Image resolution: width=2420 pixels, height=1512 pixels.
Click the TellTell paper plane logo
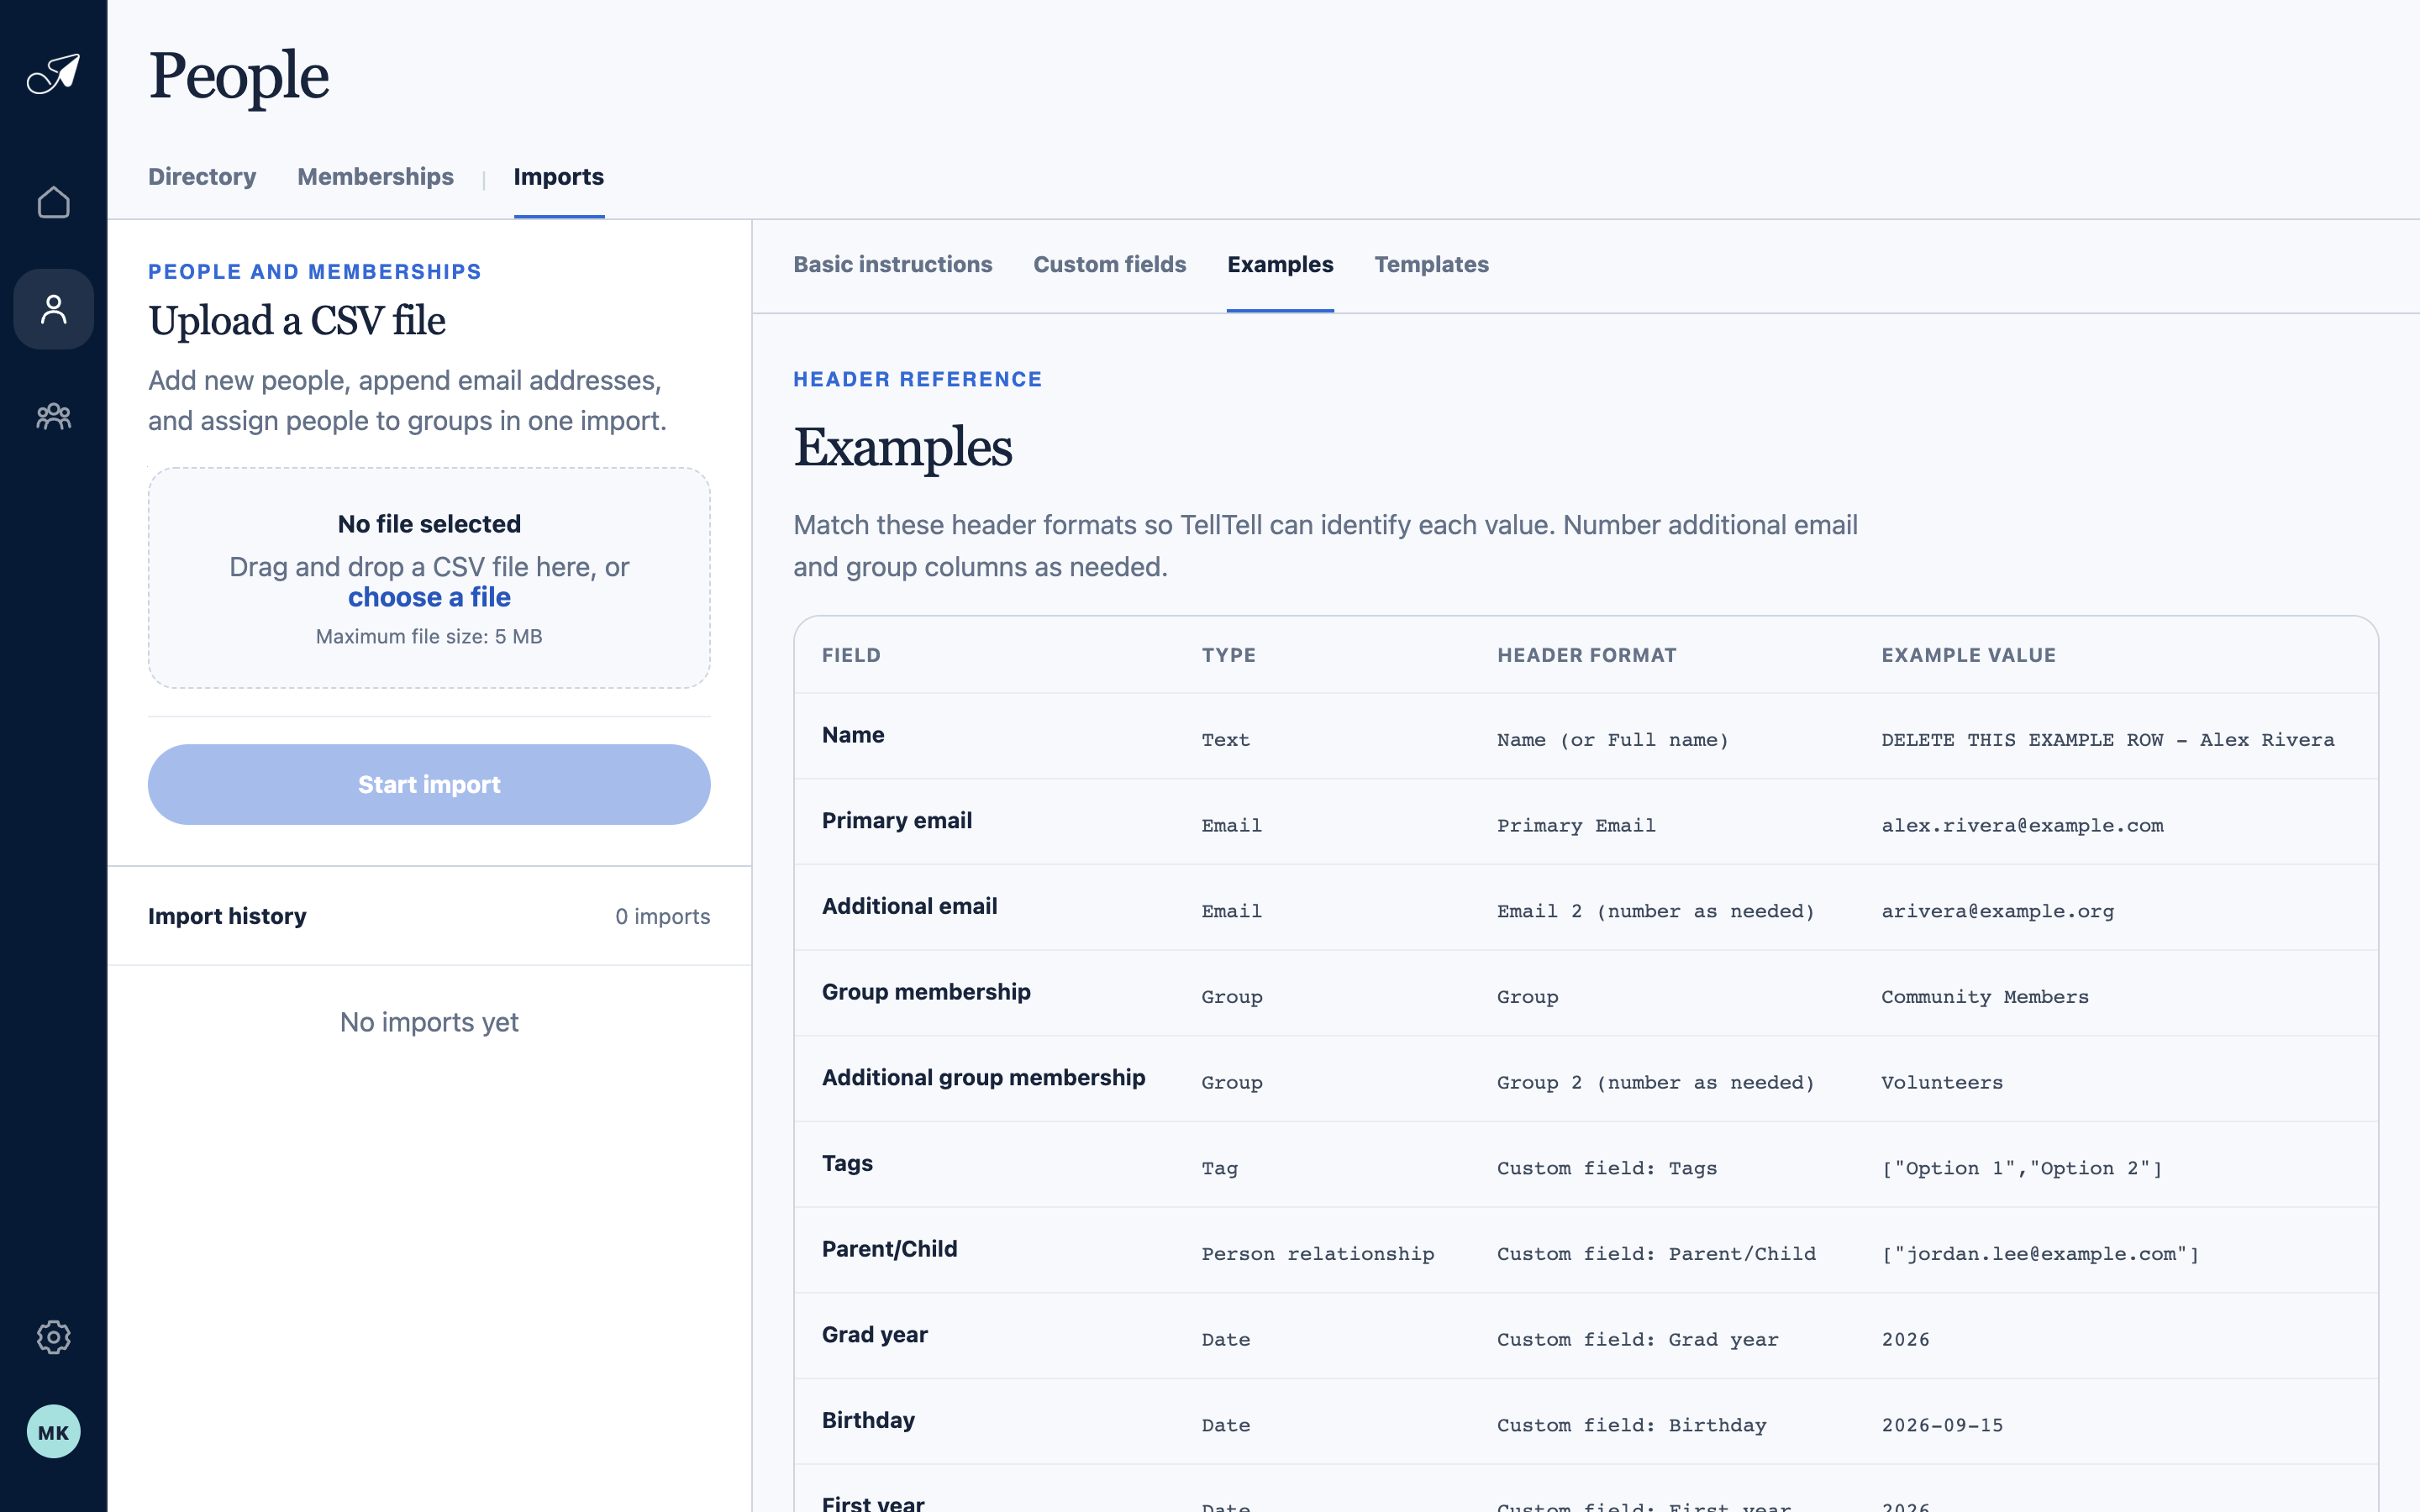(53, 74)
